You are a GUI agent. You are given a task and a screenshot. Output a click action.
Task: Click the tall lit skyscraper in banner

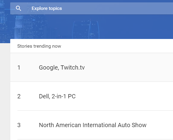coord(18,27)
